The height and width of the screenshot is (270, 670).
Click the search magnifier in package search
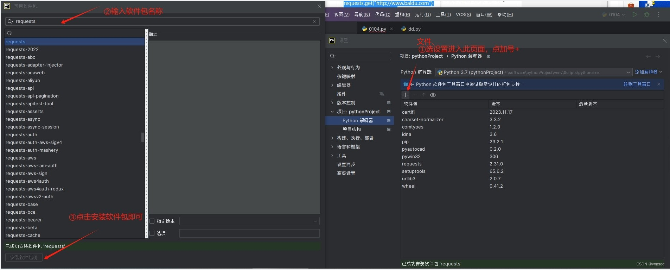click(10, 21)
